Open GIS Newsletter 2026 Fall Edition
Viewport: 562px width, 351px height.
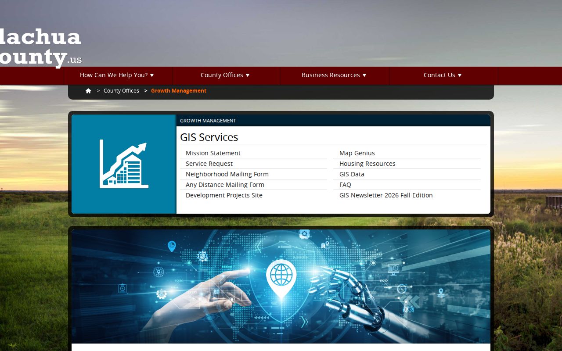386,195
